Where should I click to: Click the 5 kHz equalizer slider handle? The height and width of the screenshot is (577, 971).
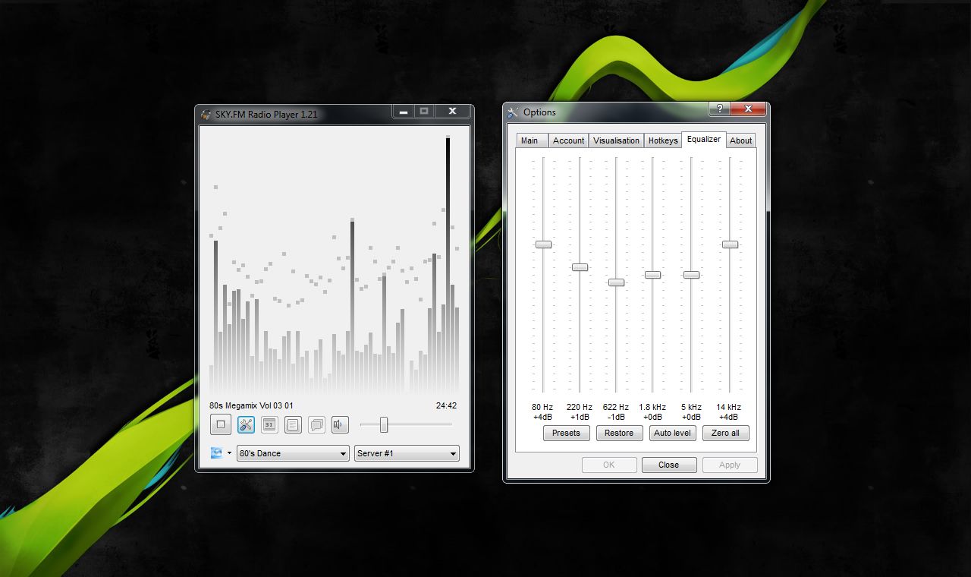click(691, 275)
